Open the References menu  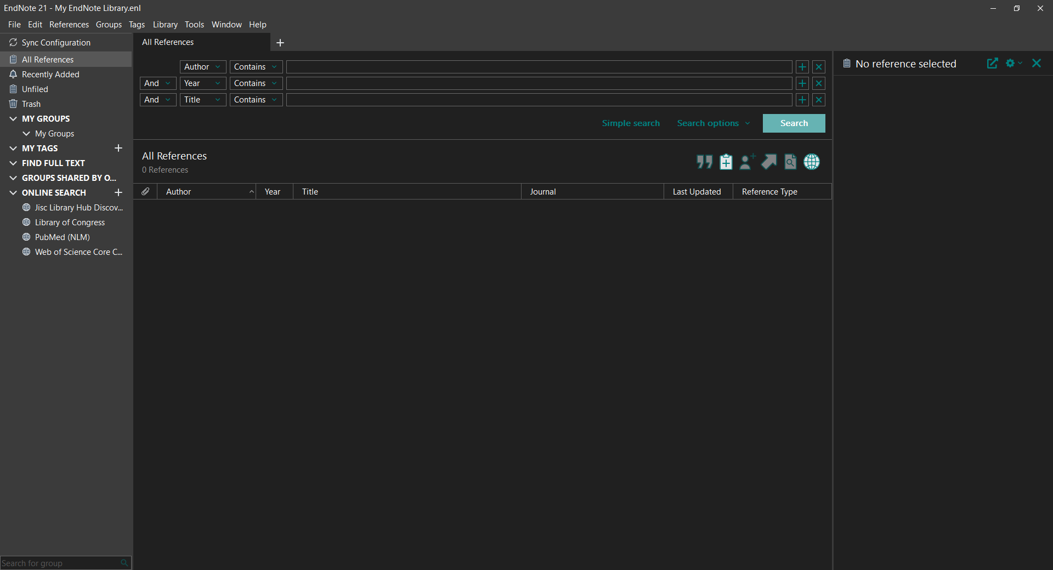point(69,25)
